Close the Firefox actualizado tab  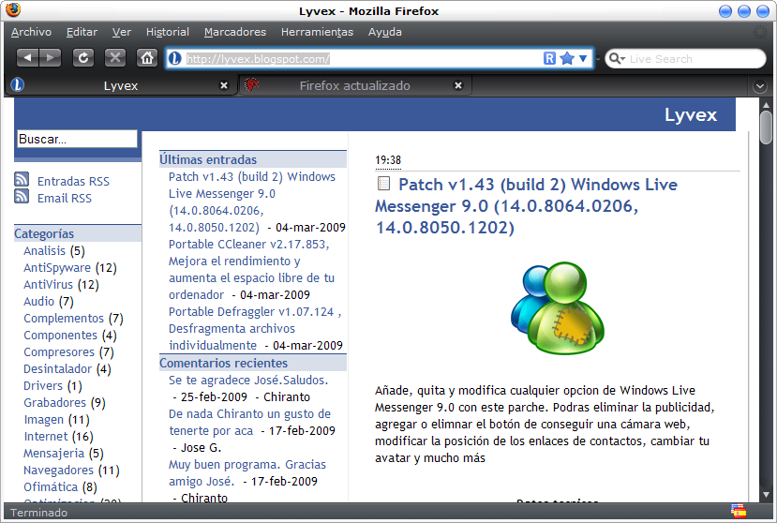pyautogui.click(x=458, y=85)
